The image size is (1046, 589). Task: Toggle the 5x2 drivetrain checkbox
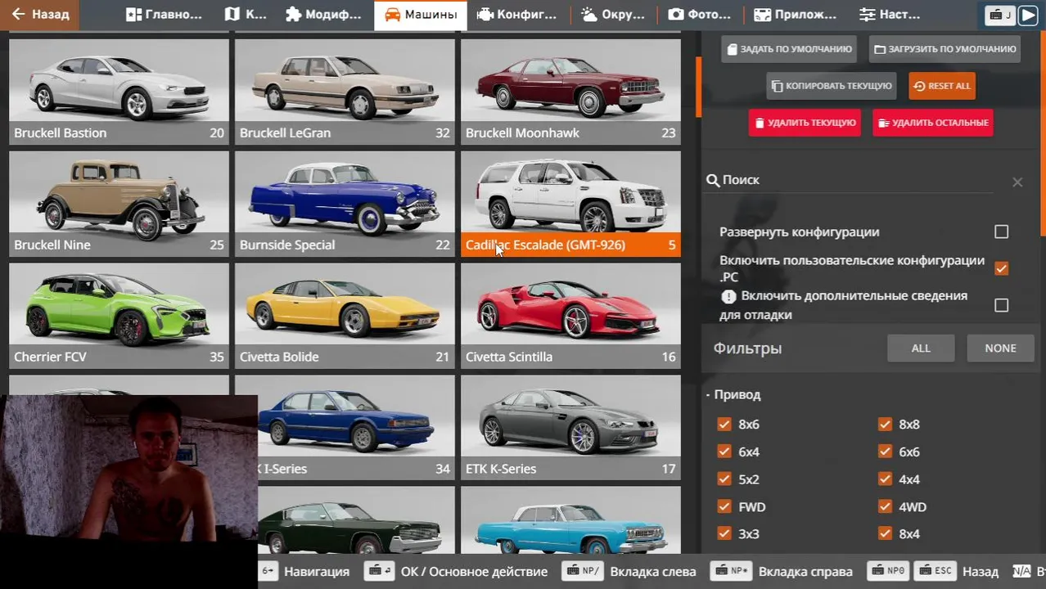click(724, 479)
